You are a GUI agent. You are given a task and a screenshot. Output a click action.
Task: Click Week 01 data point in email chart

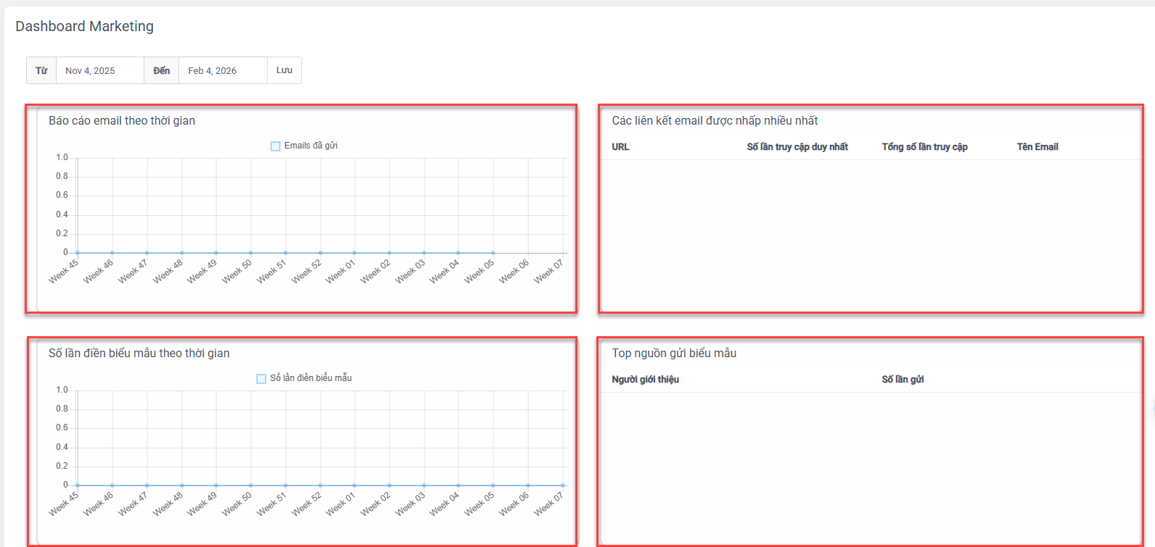click(x=355, y=253)
